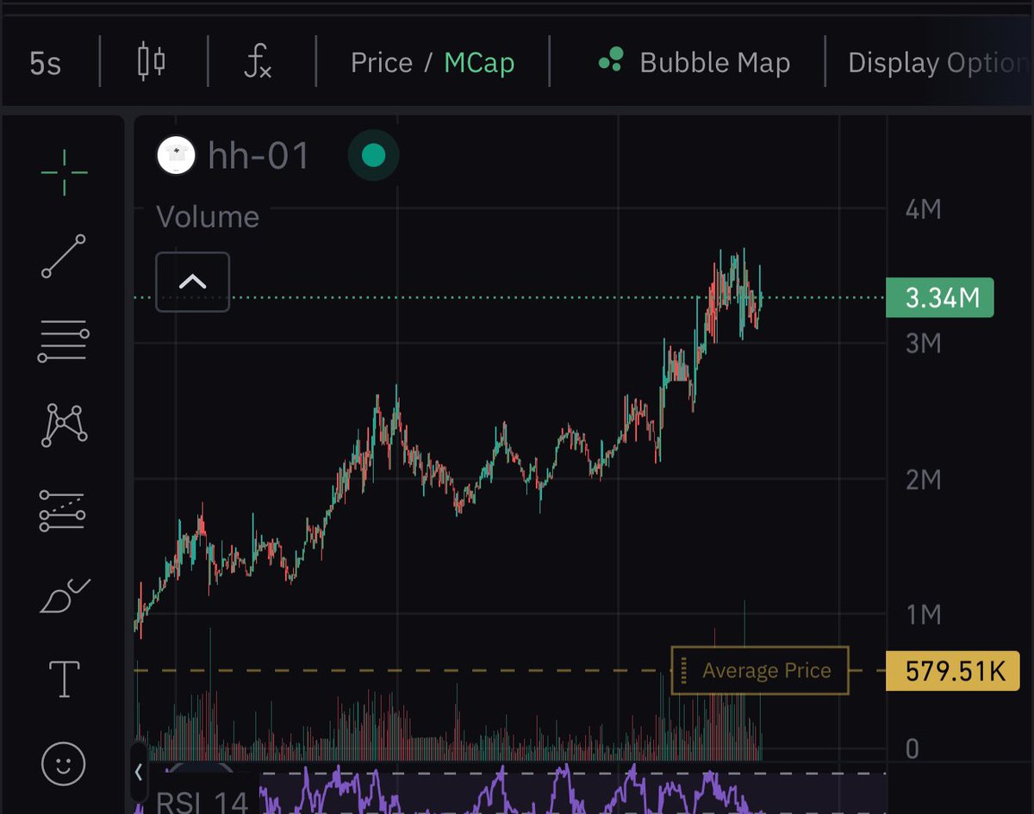Screen dimensions: 1034x814
Task: Select the horizontal lines Fibonacci tool
Action: pyautogui.click(x=64, y=340)
